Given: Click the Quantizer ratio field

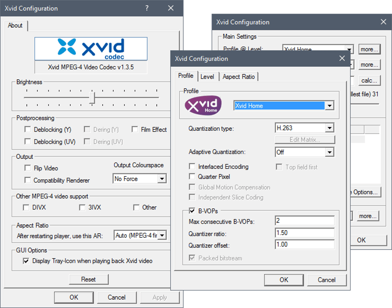Looking at the screenshot, I should point(304,232).
